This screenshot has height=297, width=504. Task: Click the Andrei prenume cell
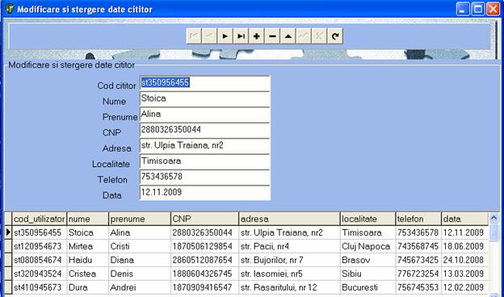[140, 287]
